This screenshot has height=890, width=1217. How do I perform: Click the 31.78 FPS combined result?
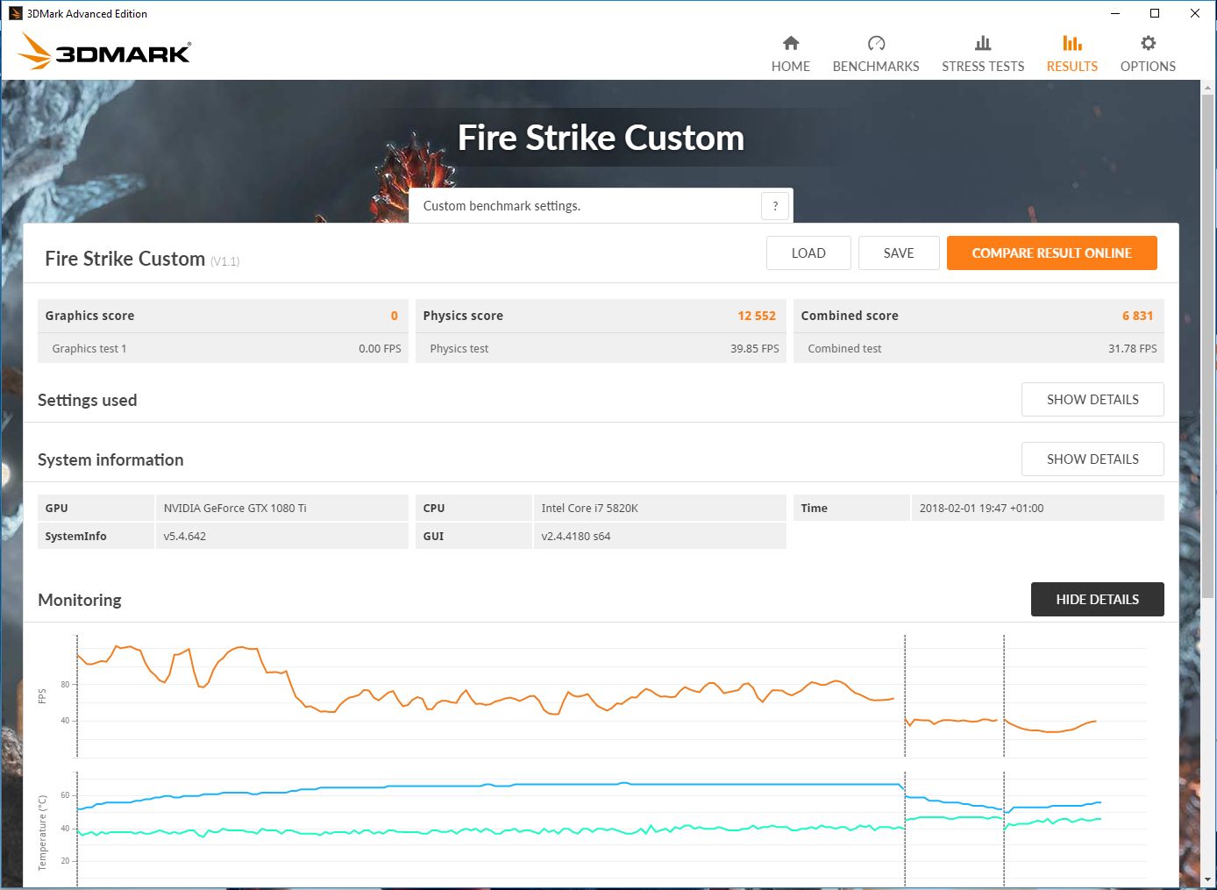1132,349
